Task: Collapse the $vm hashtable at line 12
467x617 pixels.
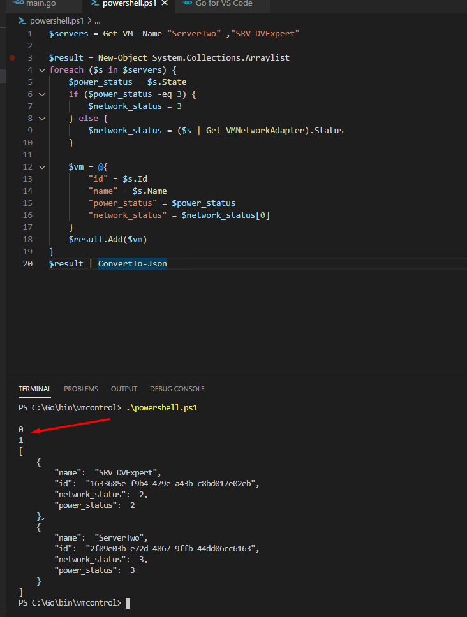Action: point(42,167)
